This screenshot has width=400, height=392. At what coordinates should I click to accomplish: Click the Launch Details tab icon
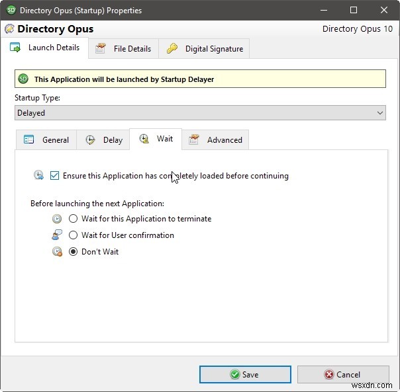15,48
